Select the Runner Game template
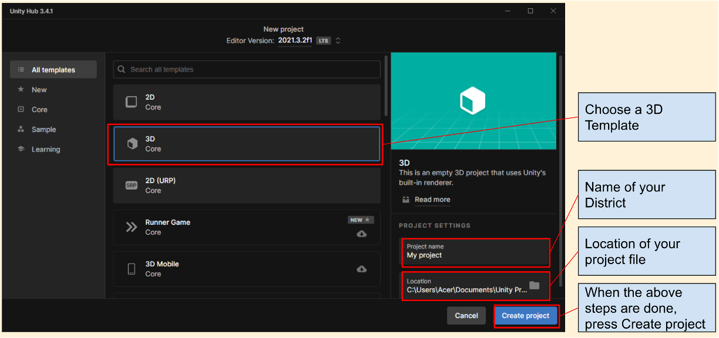719x338 pixels. pyautogui.click(x=247, y=227)
